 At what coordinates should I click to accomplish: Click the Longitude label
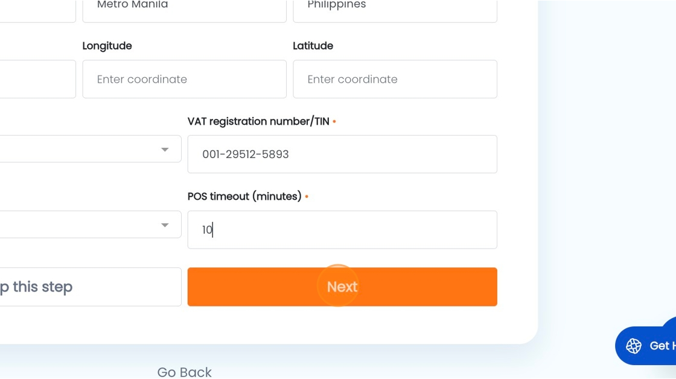(107, 46)
